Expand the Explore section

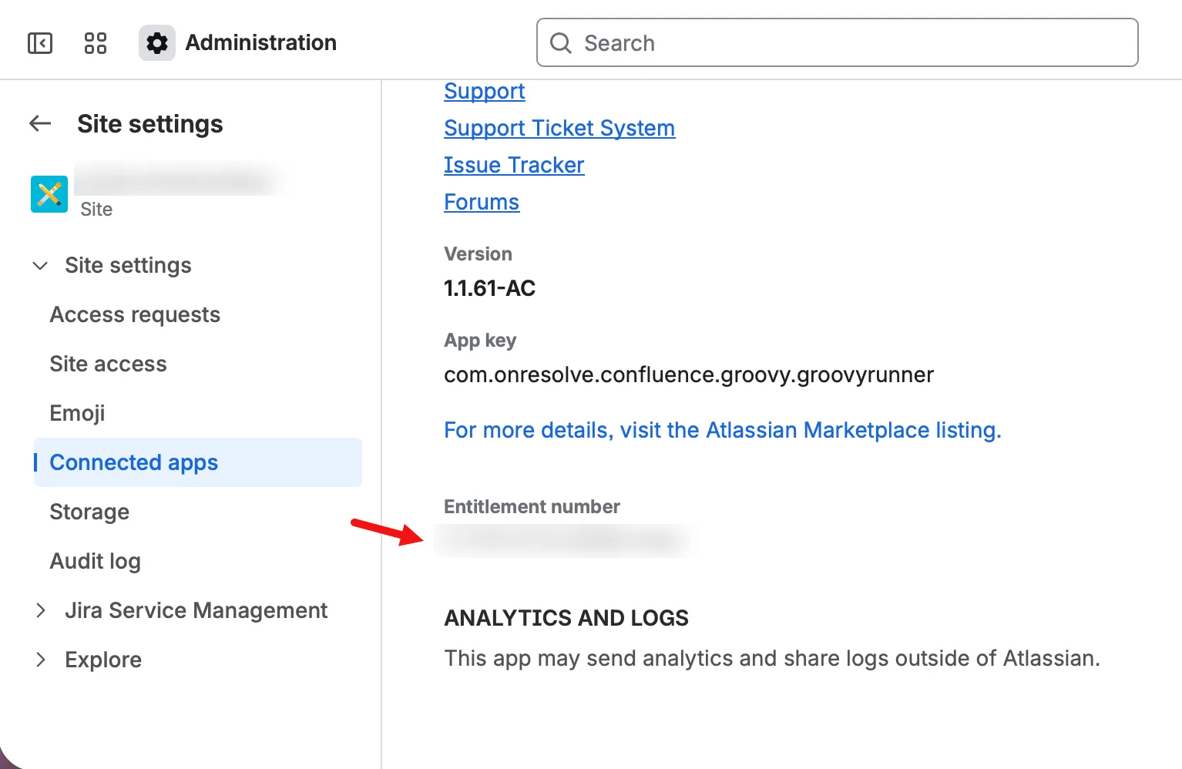coord(41,660)
